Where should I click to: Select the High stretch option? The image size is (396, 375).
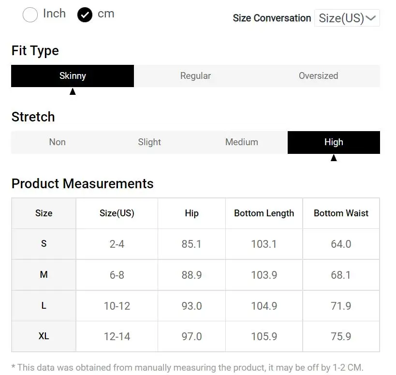pos(334,142)
